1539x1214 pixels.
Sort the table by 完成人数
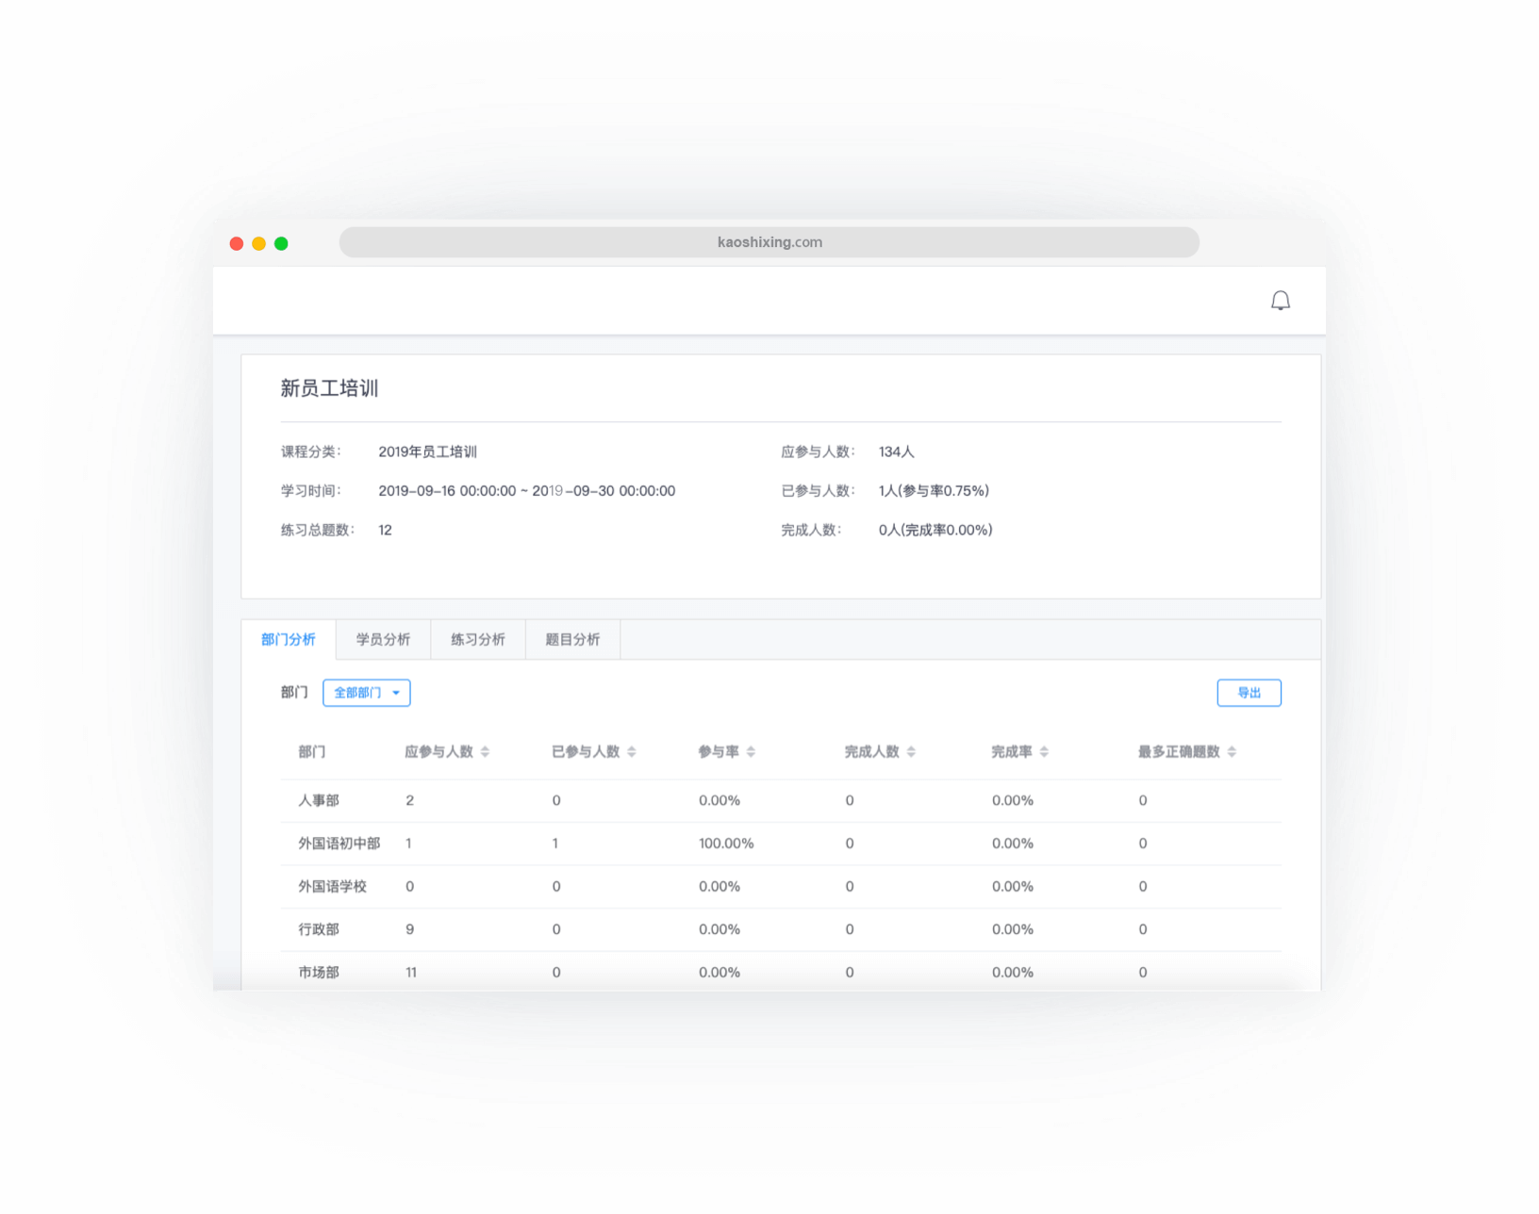910,751
